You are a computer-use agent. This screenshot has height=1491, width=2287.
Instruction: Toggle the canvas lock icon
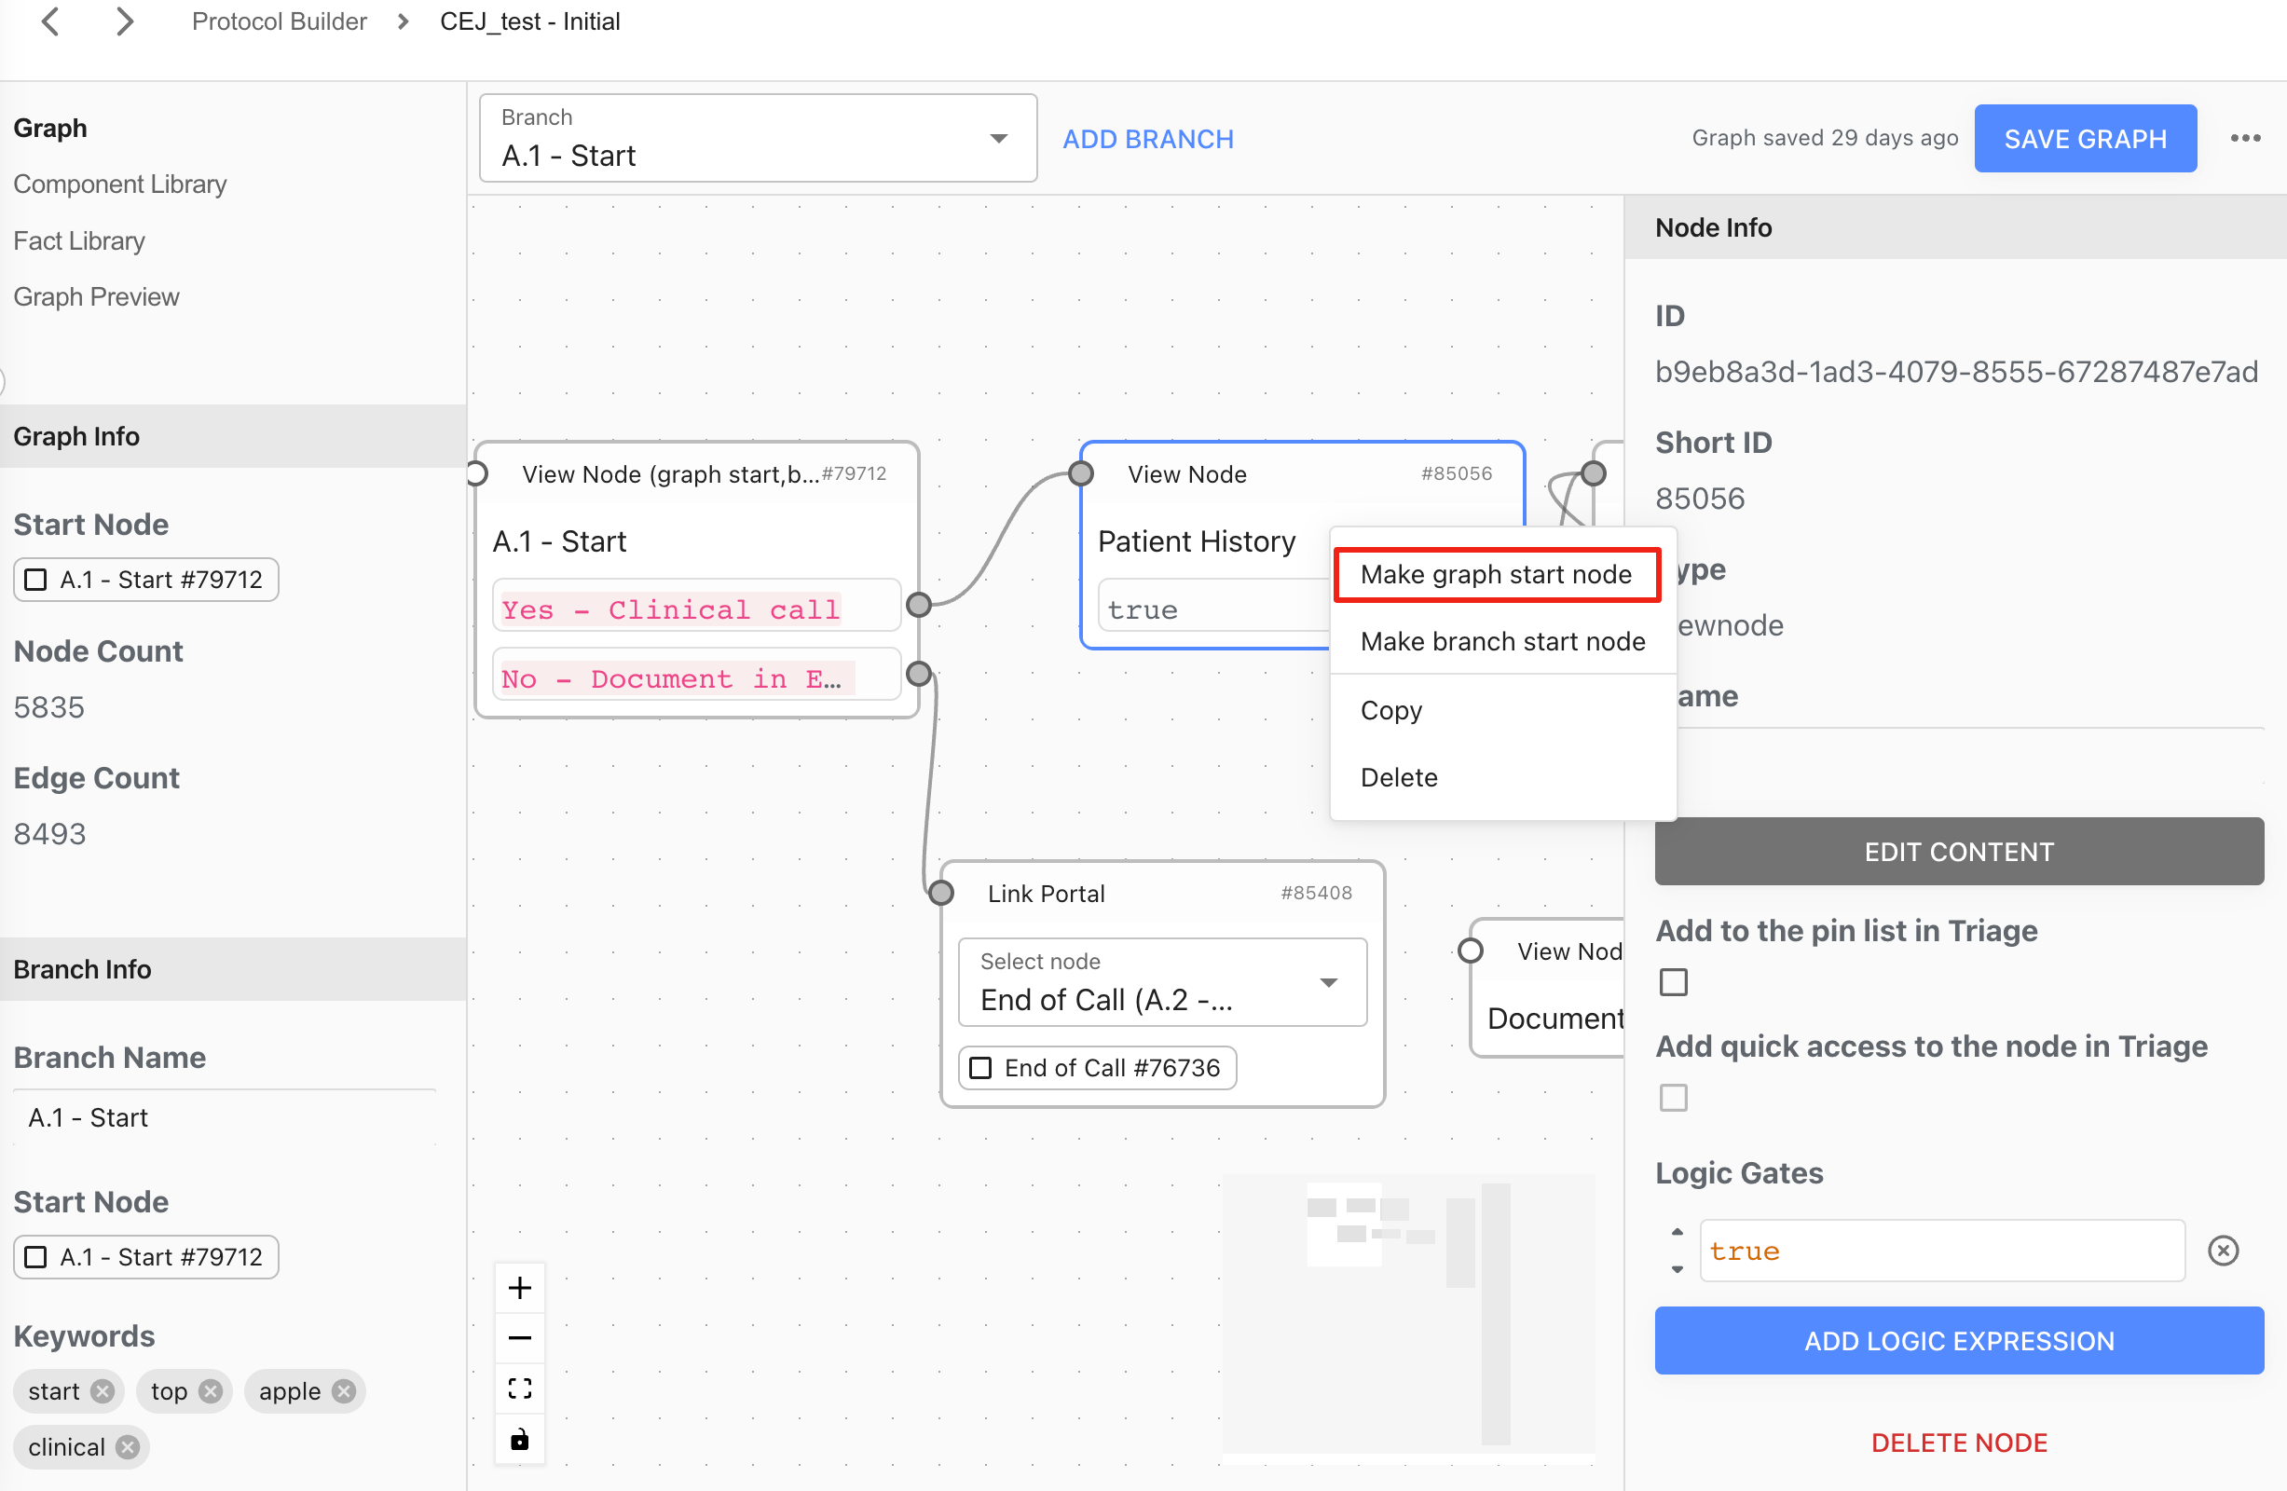click(x=520, y=1439)
